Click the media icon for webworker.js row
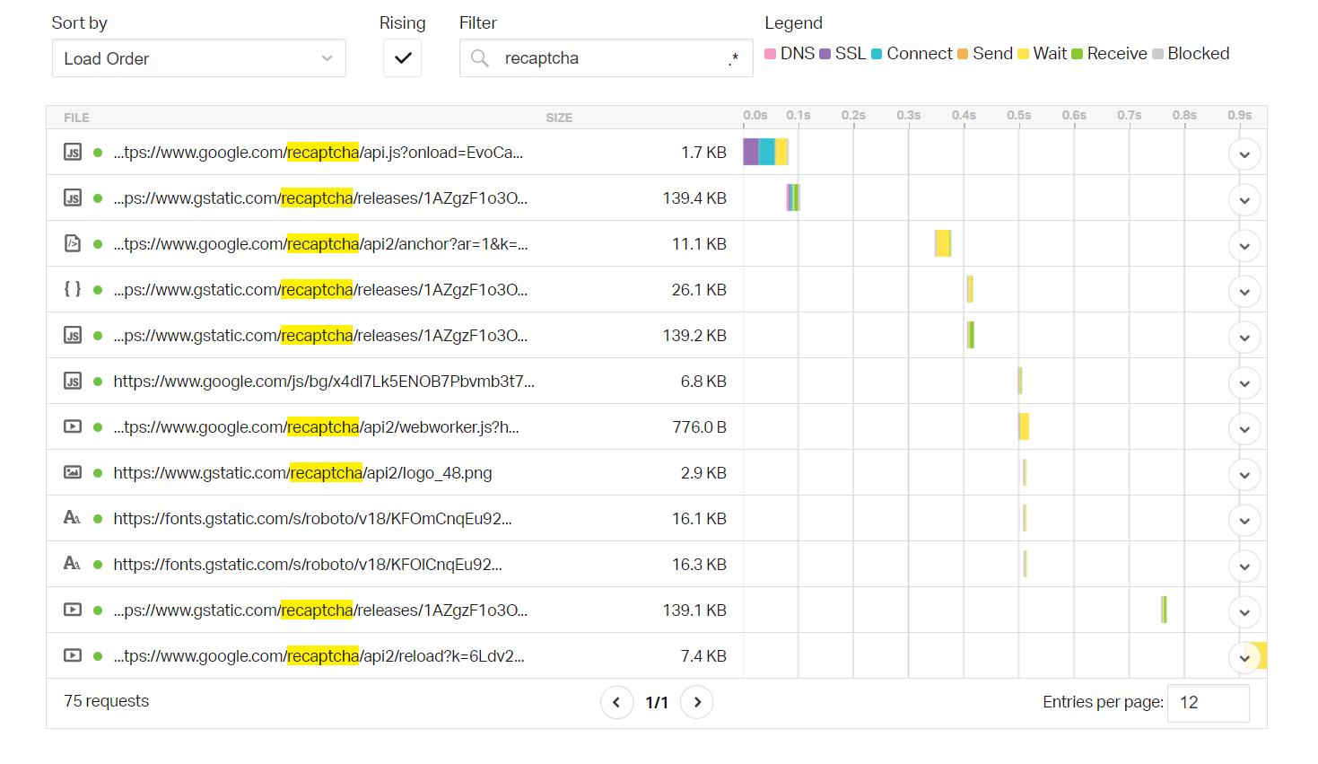Image resolution: width=1318 pixels, height=764 pixels. [x=73, y=426]
